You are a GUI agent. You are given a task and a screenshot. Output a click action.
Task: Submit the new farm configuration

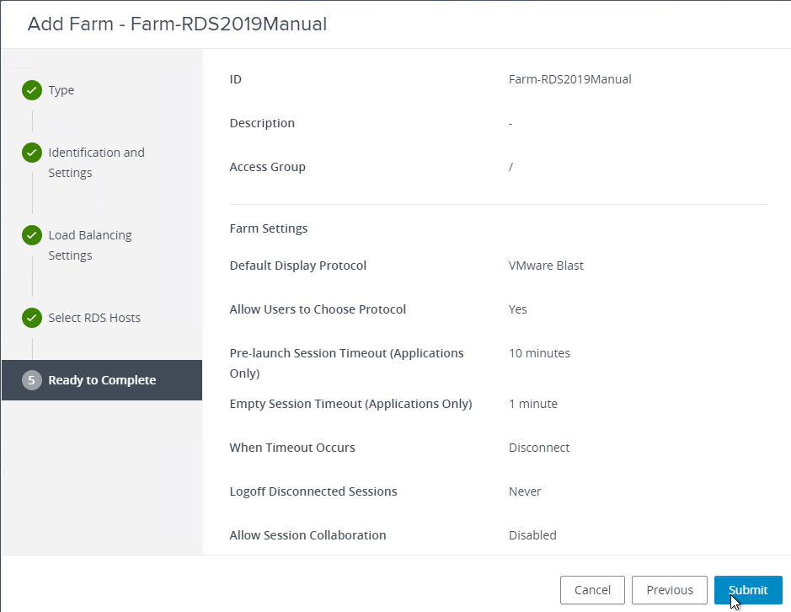(x=748, y=590)
